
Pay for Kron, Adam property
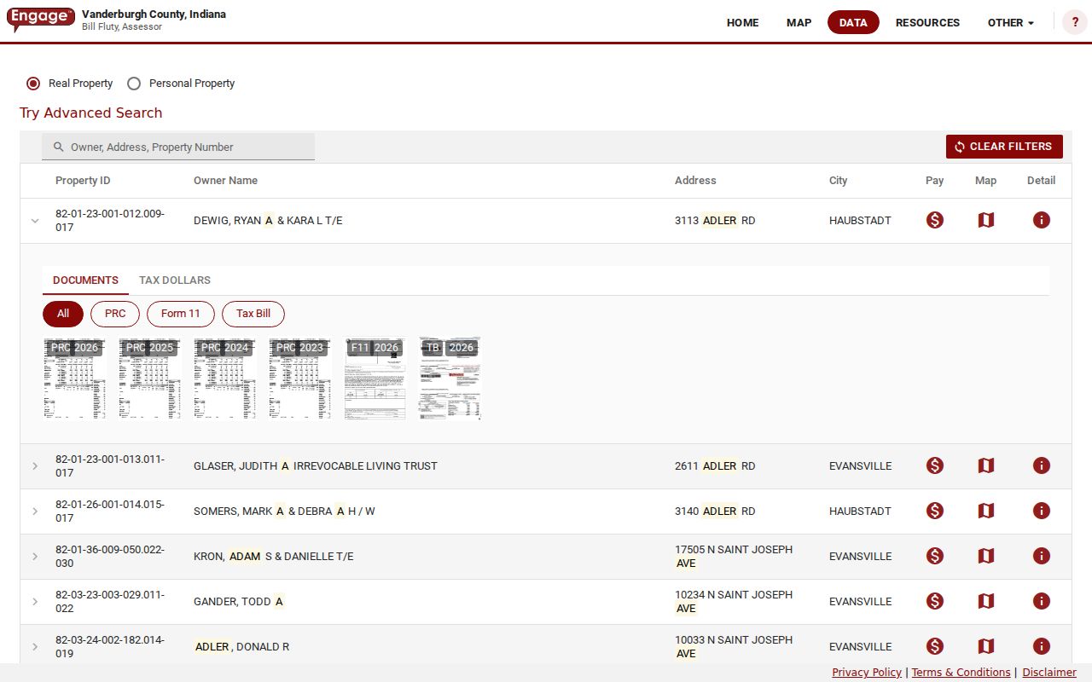(935, 556)
